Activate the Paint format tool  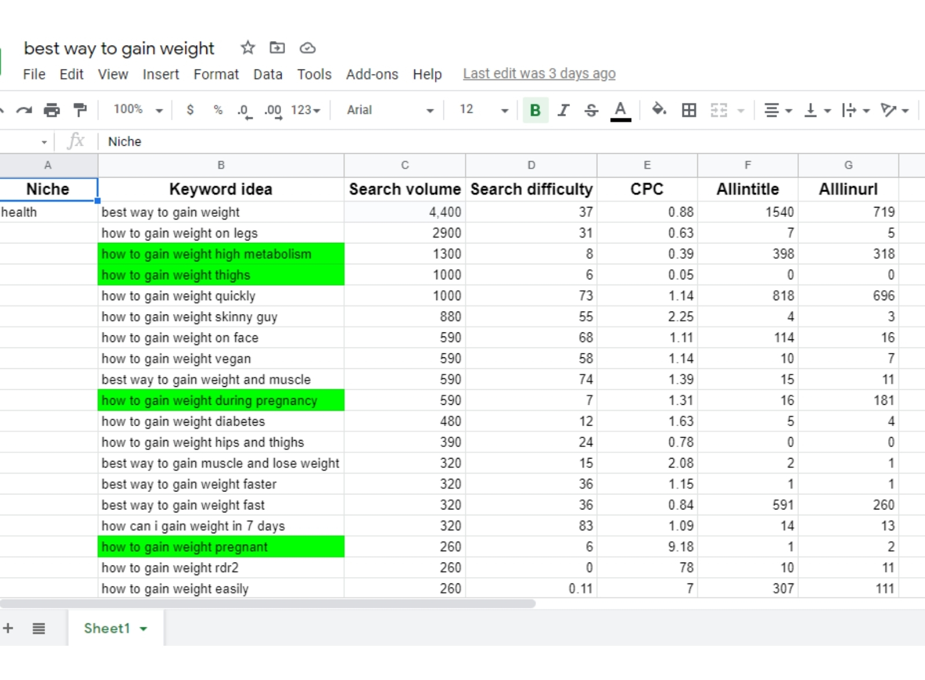click(79, 110)
